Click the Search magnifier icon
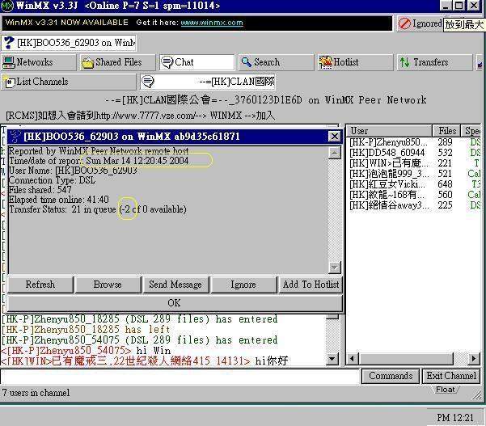 point(247,62)
